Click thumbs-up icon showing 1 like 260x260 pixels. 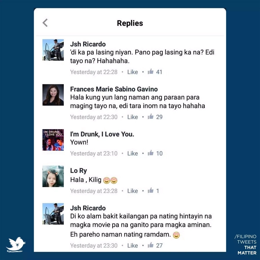[151, 190]
